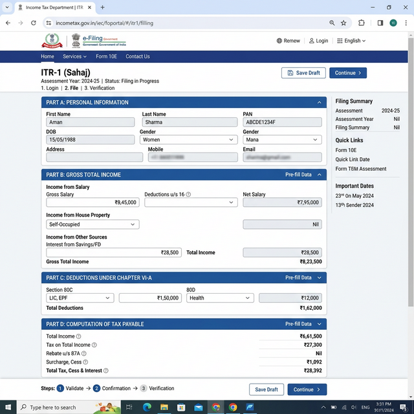Viewport: 414px width, 414px height.
Task: Open Form TEM Assessment quick link
Action: coord(361,169)
